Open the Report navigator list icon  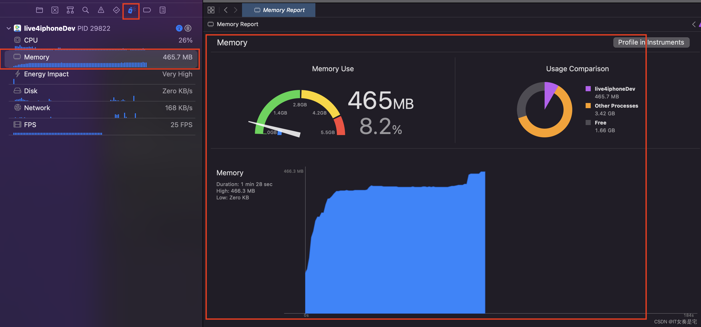coord(163,10)
